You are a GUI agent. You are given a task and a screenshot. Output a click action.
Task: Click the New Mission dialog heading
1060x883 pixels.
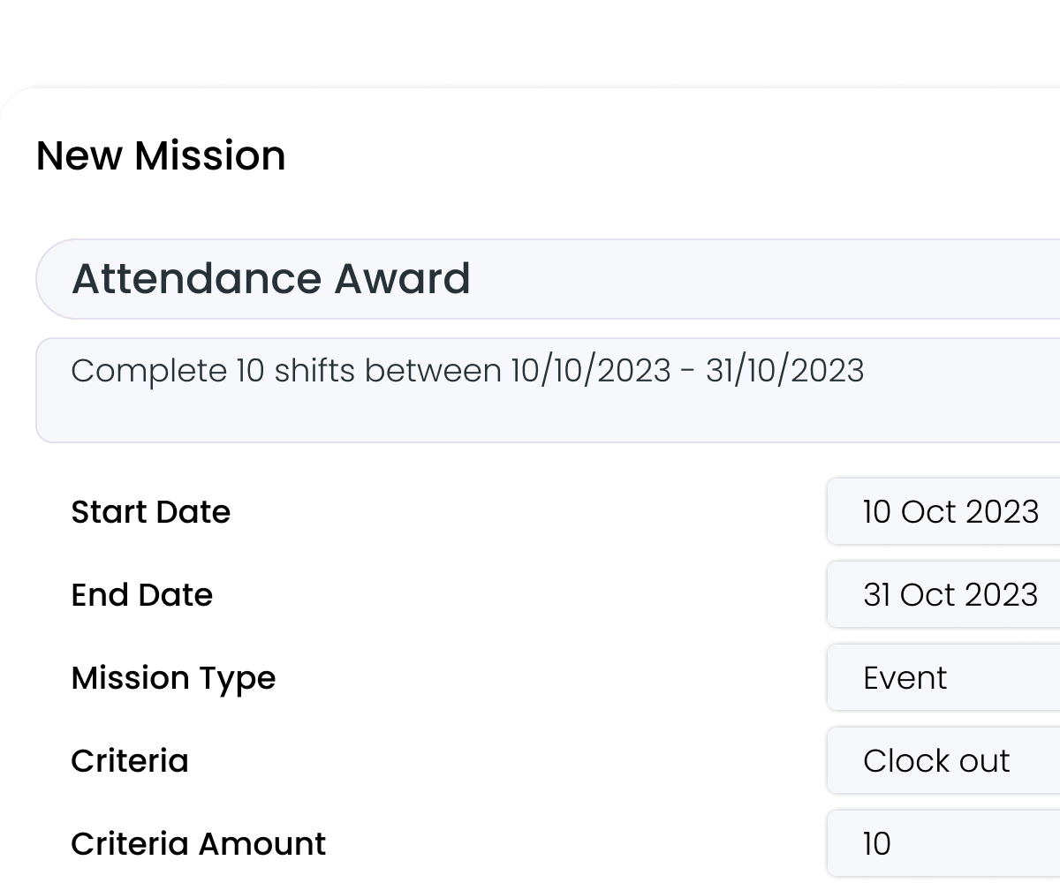point(161,156)
